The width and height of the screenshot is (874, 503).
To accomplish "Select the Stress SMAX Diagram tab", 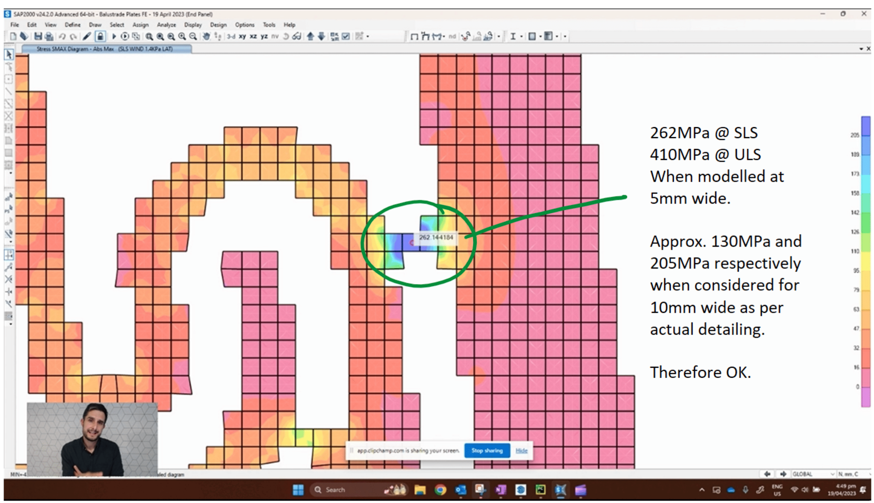I will [x=105, y=49].
